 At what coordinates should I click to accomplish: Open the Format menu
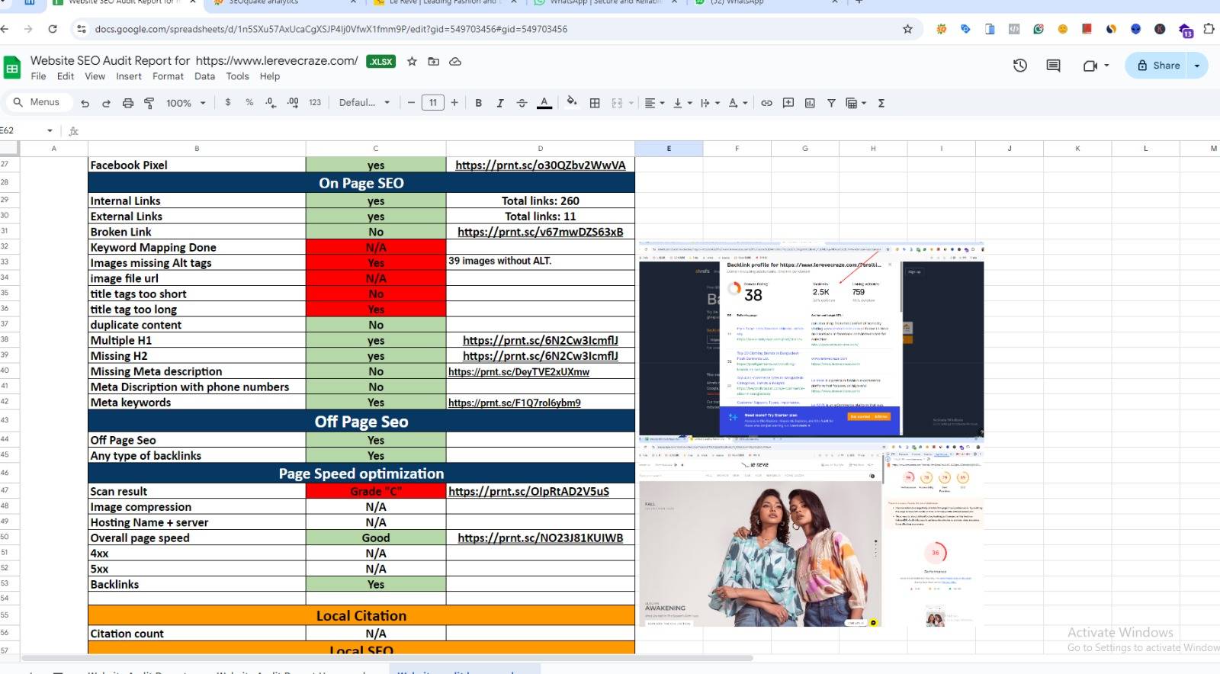168,76
